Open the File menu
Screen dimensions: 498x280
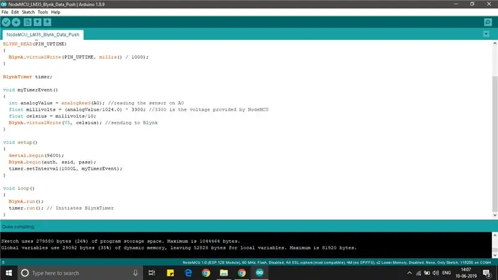click(x=5, y=12)
